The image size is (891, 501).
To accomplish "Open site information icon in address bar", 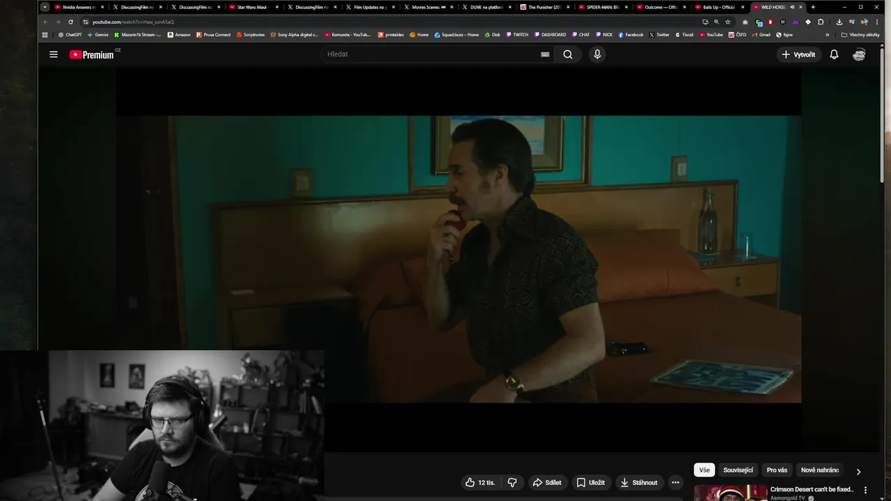I will pos(86,22).
